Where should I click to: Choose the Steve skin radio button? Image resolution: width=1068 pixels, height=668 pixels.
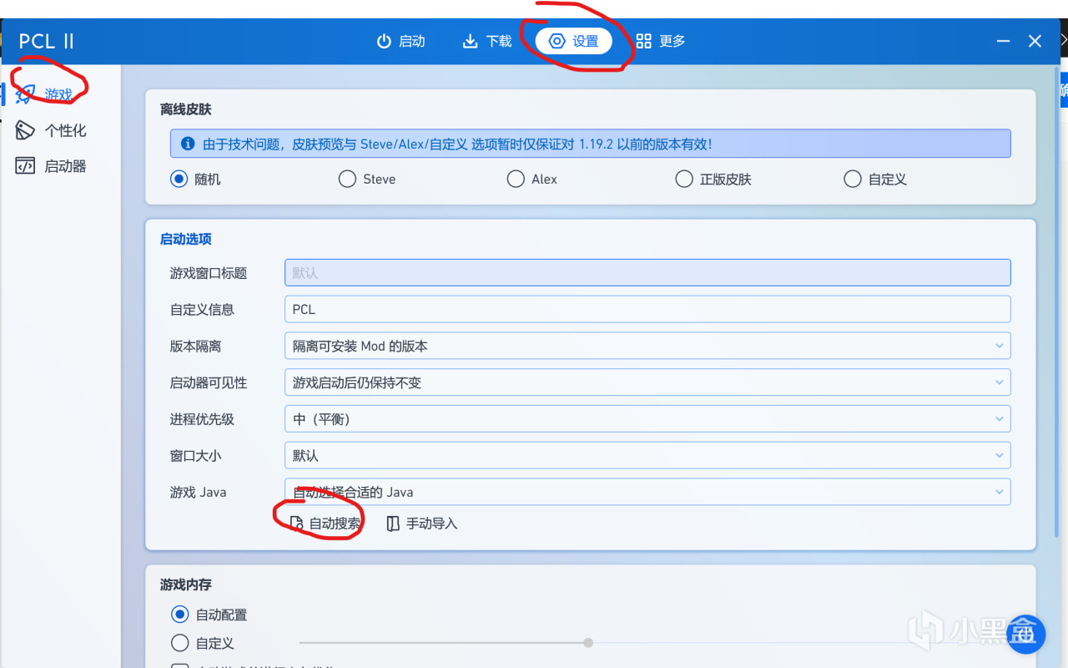[347, 179]
